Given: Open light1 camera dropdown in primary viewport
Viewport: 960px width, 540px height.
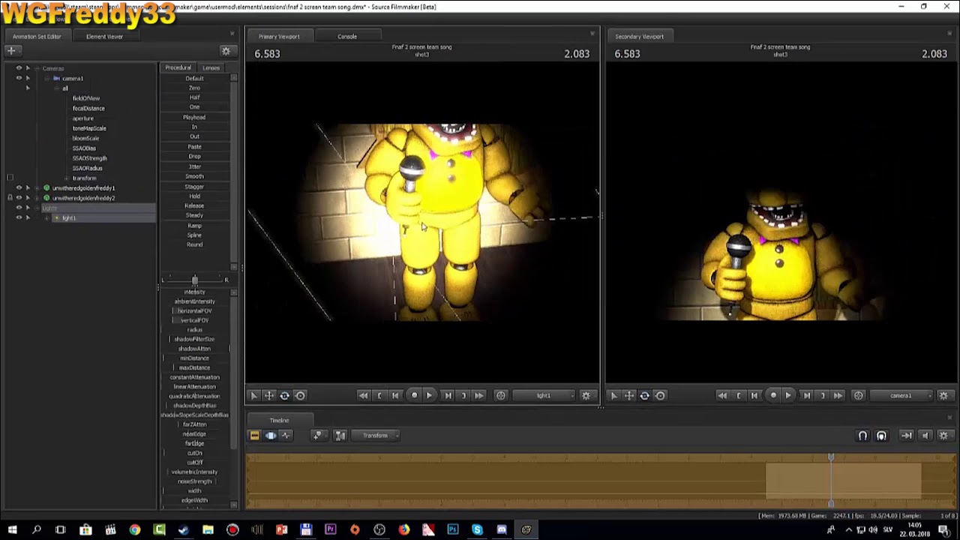Looking at the screenshot, I should point(545,395).
